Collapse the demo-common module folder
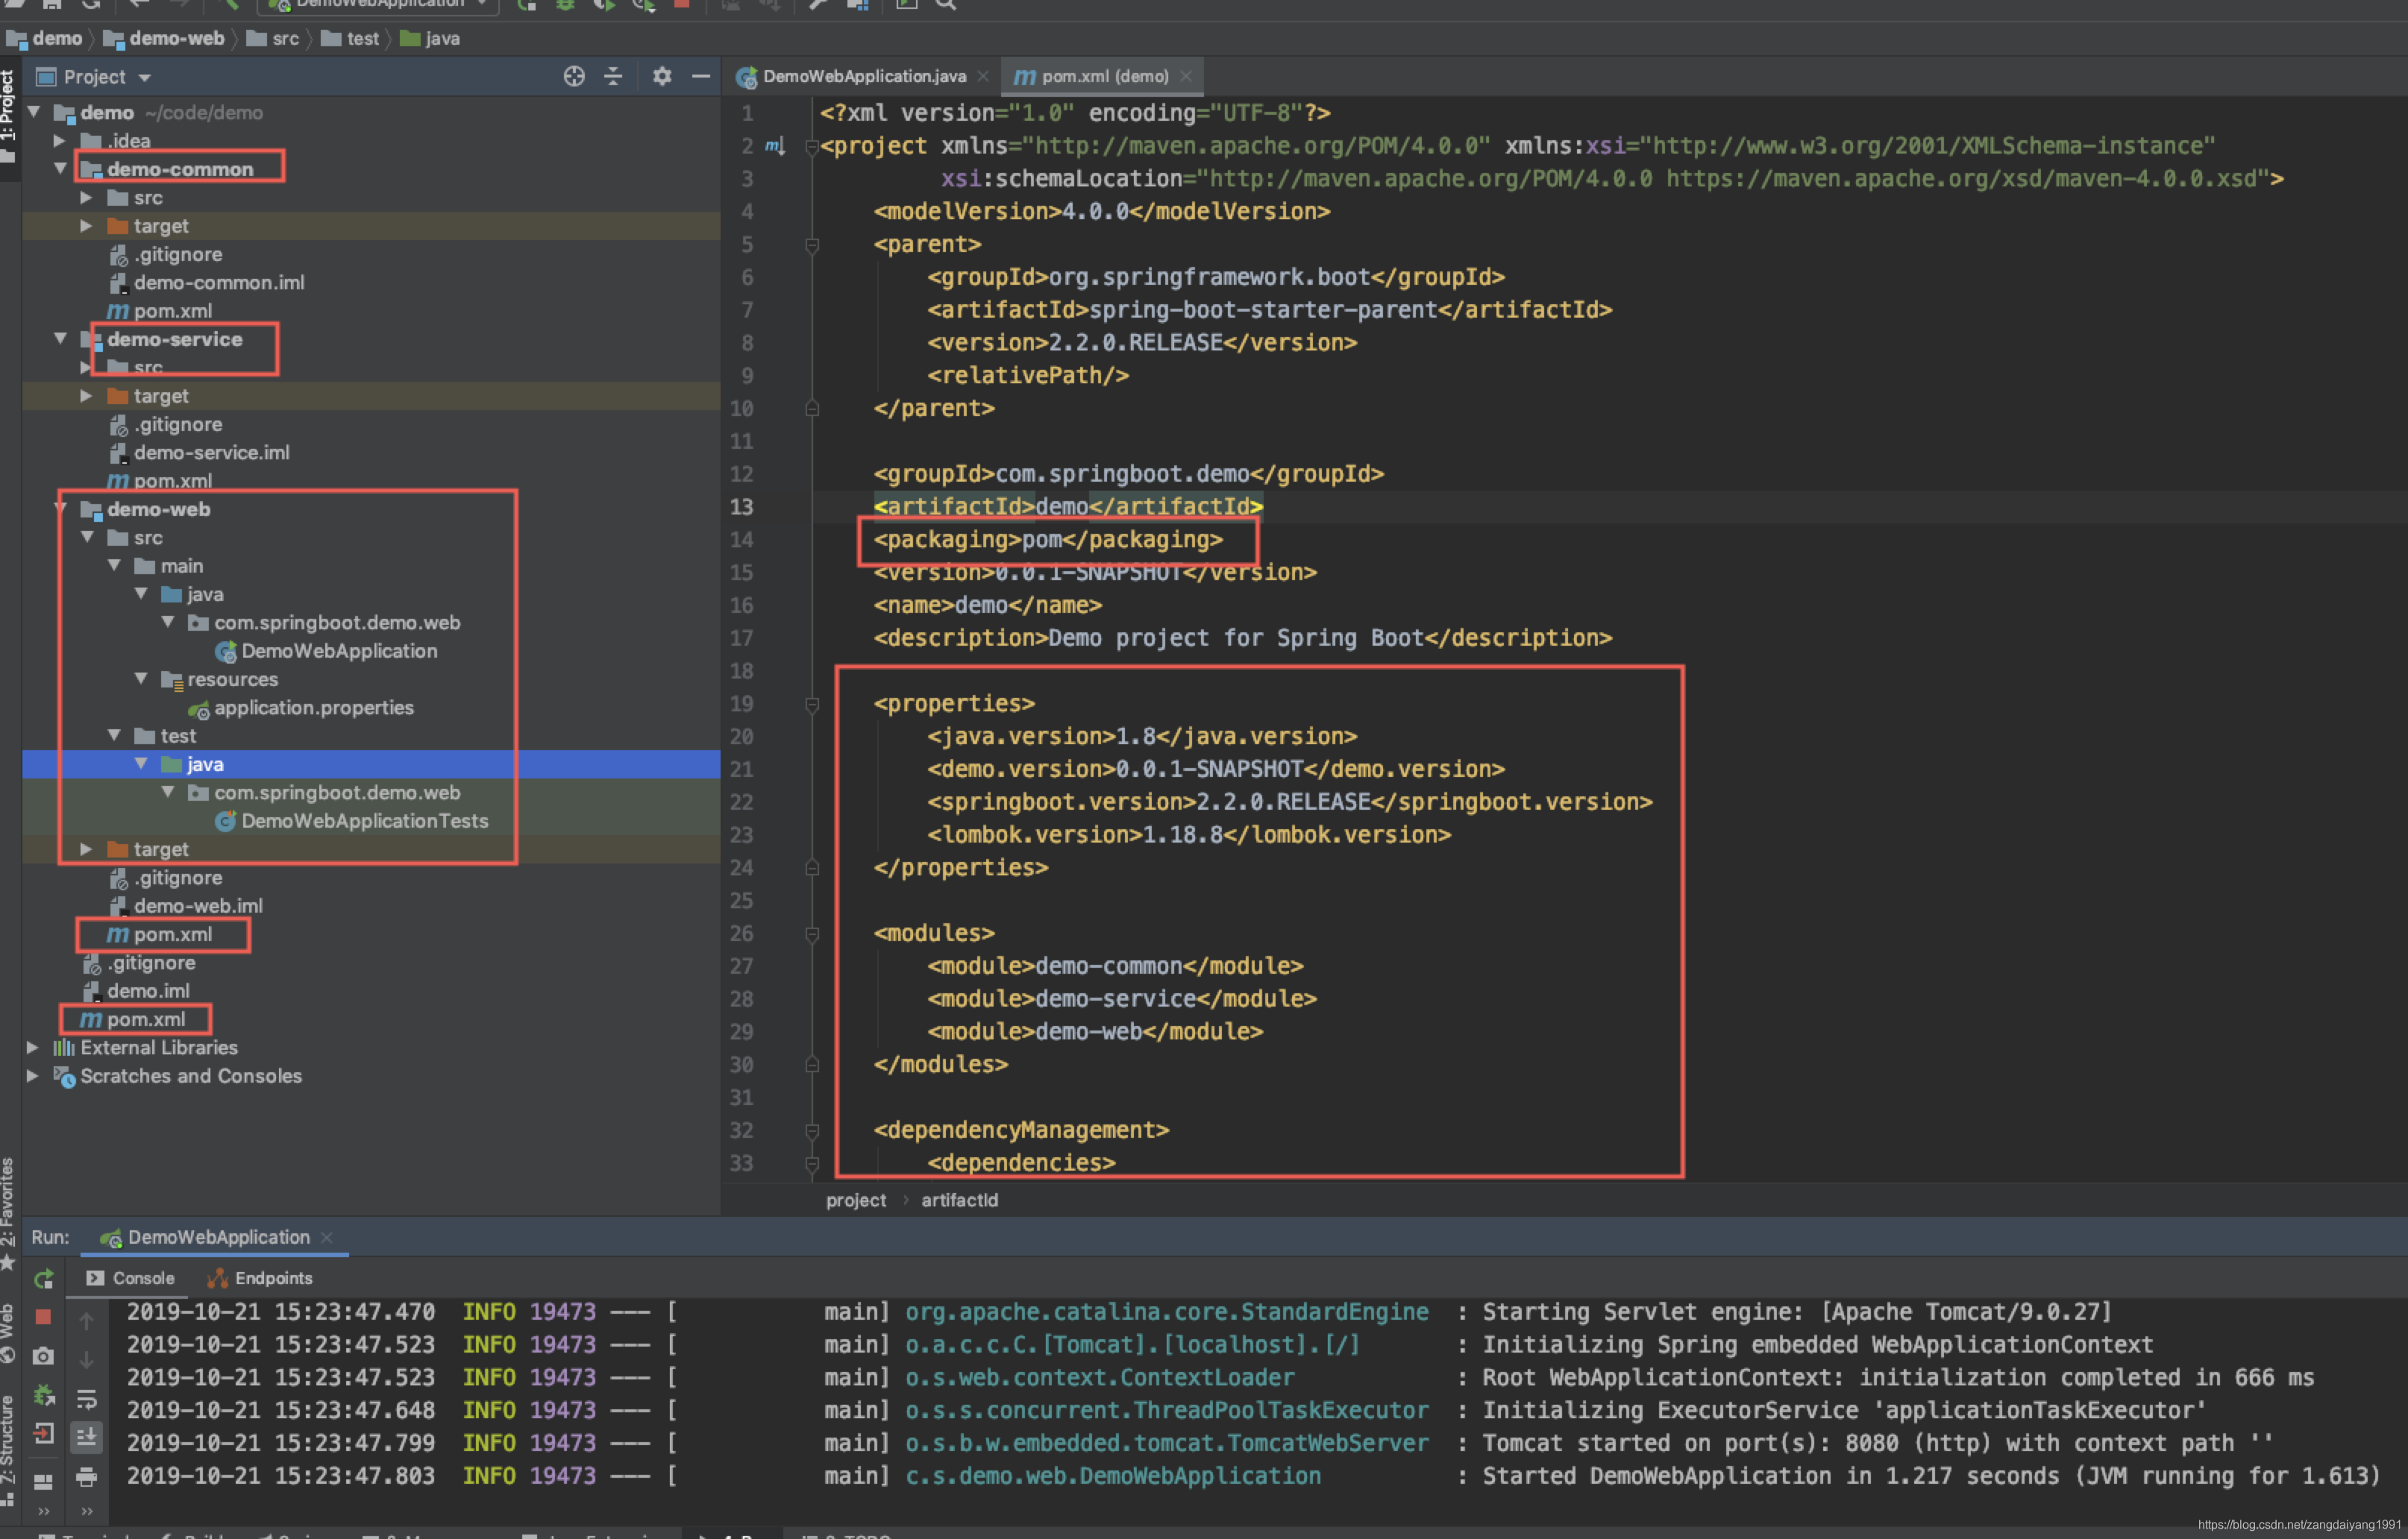Viewport: 2408px width, 1539px height. (60, 169)
